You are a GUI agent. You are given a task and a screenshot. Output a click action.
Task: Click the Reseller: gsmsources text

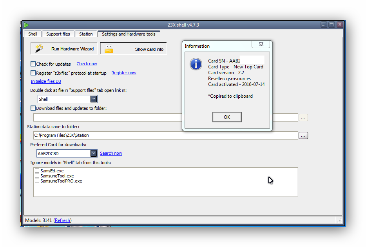pyautogui.click(x=230, y=79)
